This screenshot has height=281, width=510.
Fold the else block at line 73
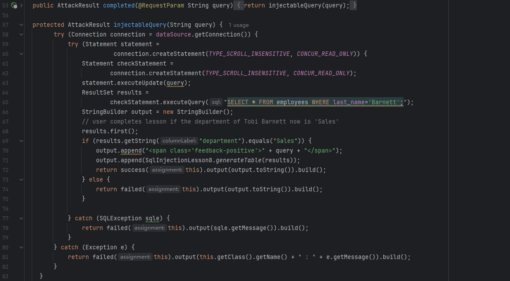[x=22, y=180]
